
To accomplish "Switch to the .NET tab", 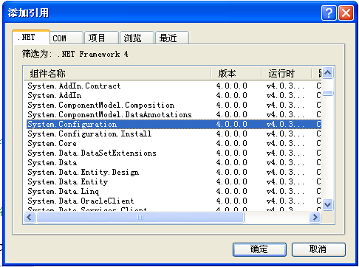I will (31, 38).
